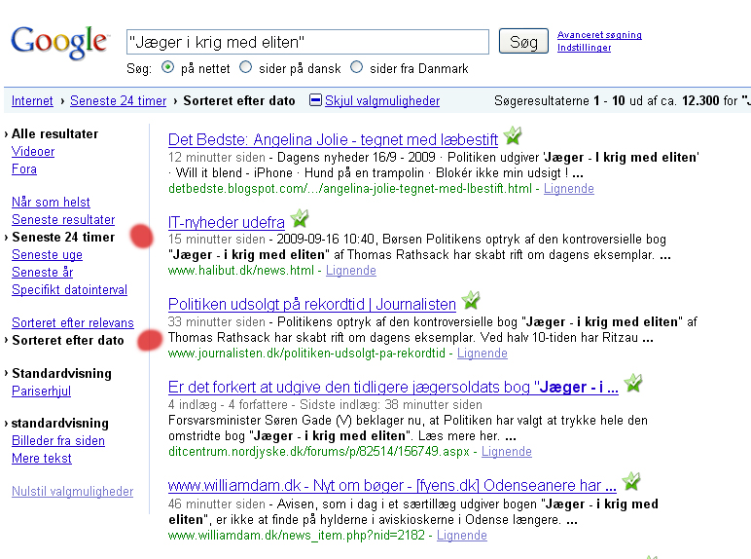751x559 pixels.
Task: Select Seneste resultater filter
Action: [63, 219]
